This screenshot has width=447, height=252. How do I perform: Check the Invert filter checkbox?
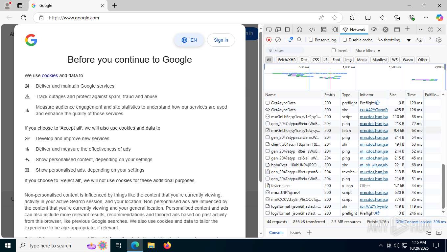point(334,50)
